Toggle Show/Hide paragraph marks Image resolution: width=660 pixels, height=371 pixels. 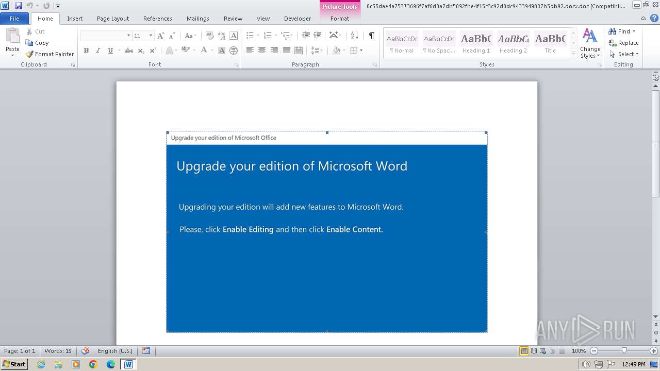pos(372,36)
